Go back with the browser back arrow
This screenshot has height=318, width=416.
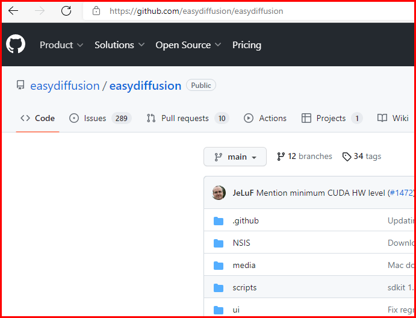click(x=13, y=11)
